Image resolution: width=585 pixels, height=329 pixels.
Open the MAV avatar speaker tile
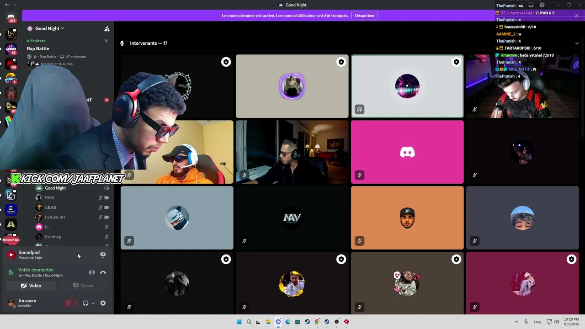point(292,218)
